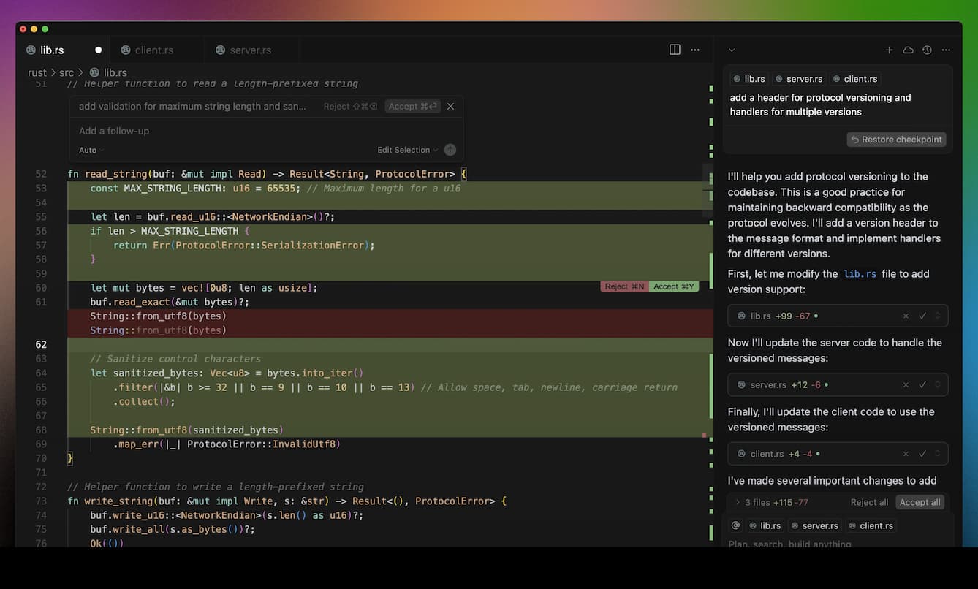Click Reject all in chat panel
The image size is (978, 589).
point(869,502)
